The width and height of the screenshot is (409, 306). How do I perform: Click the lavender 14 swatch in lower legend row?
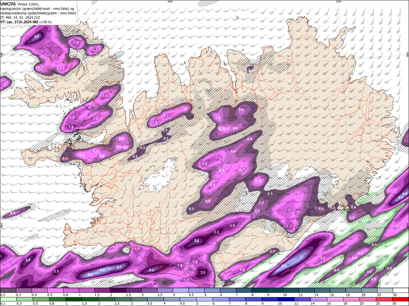pos(319,299)
